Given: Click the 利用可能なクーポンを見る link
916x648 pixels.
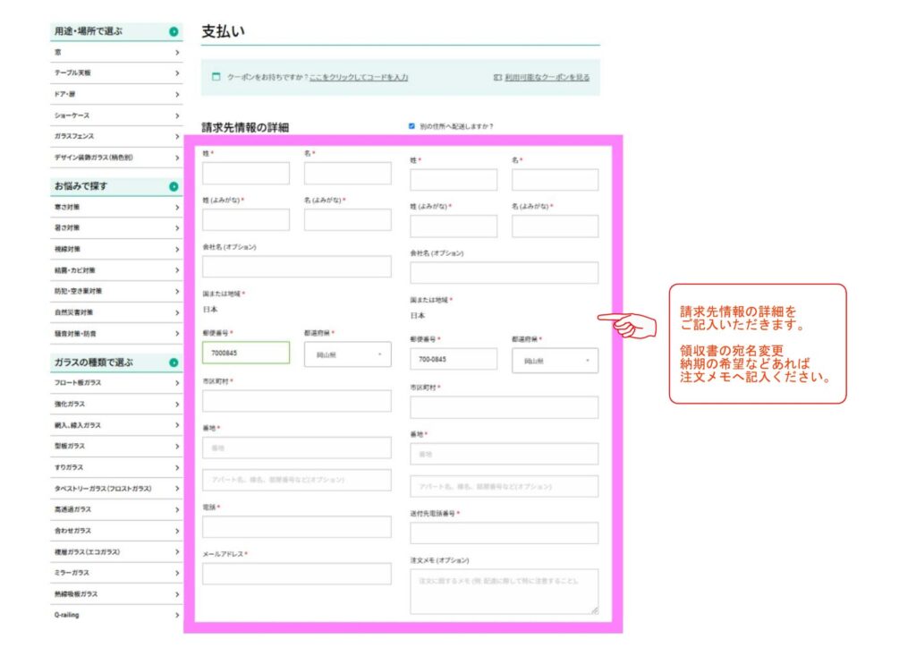Looking at the screenshot, I should [x=547, y=78].
